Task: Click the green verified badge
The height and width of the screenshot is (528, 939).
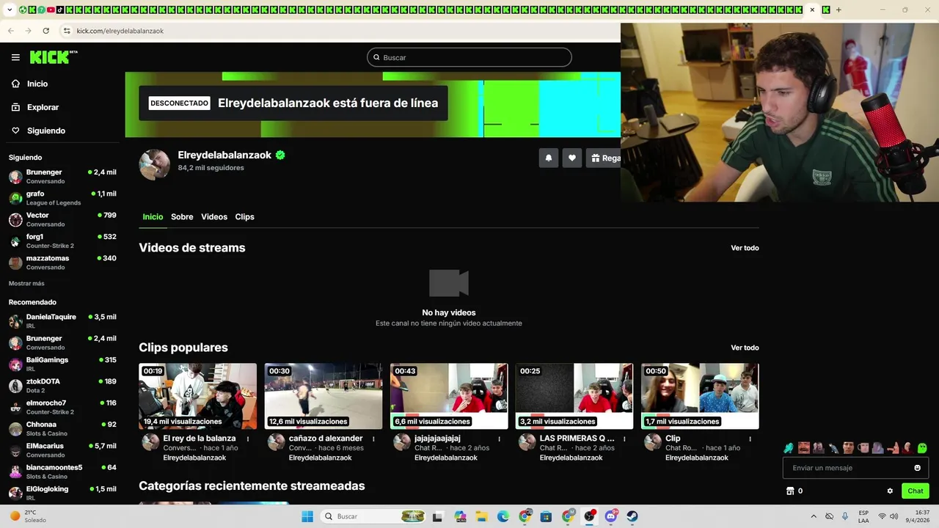Action: pos(280,155)
